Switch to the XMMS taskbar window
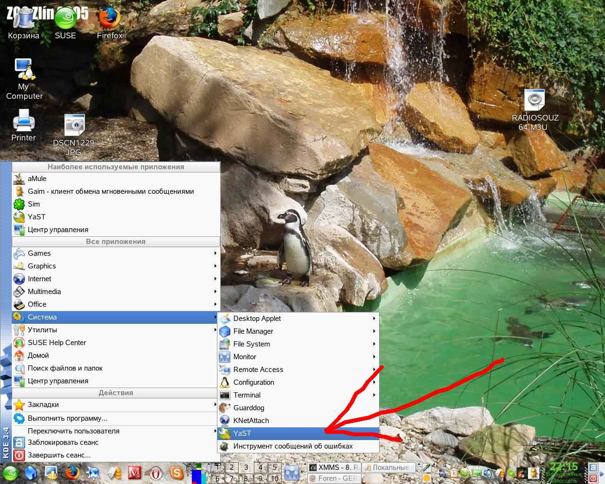This screenshot has height=484, width=605. pyautogui.click(x=334, y=467)
